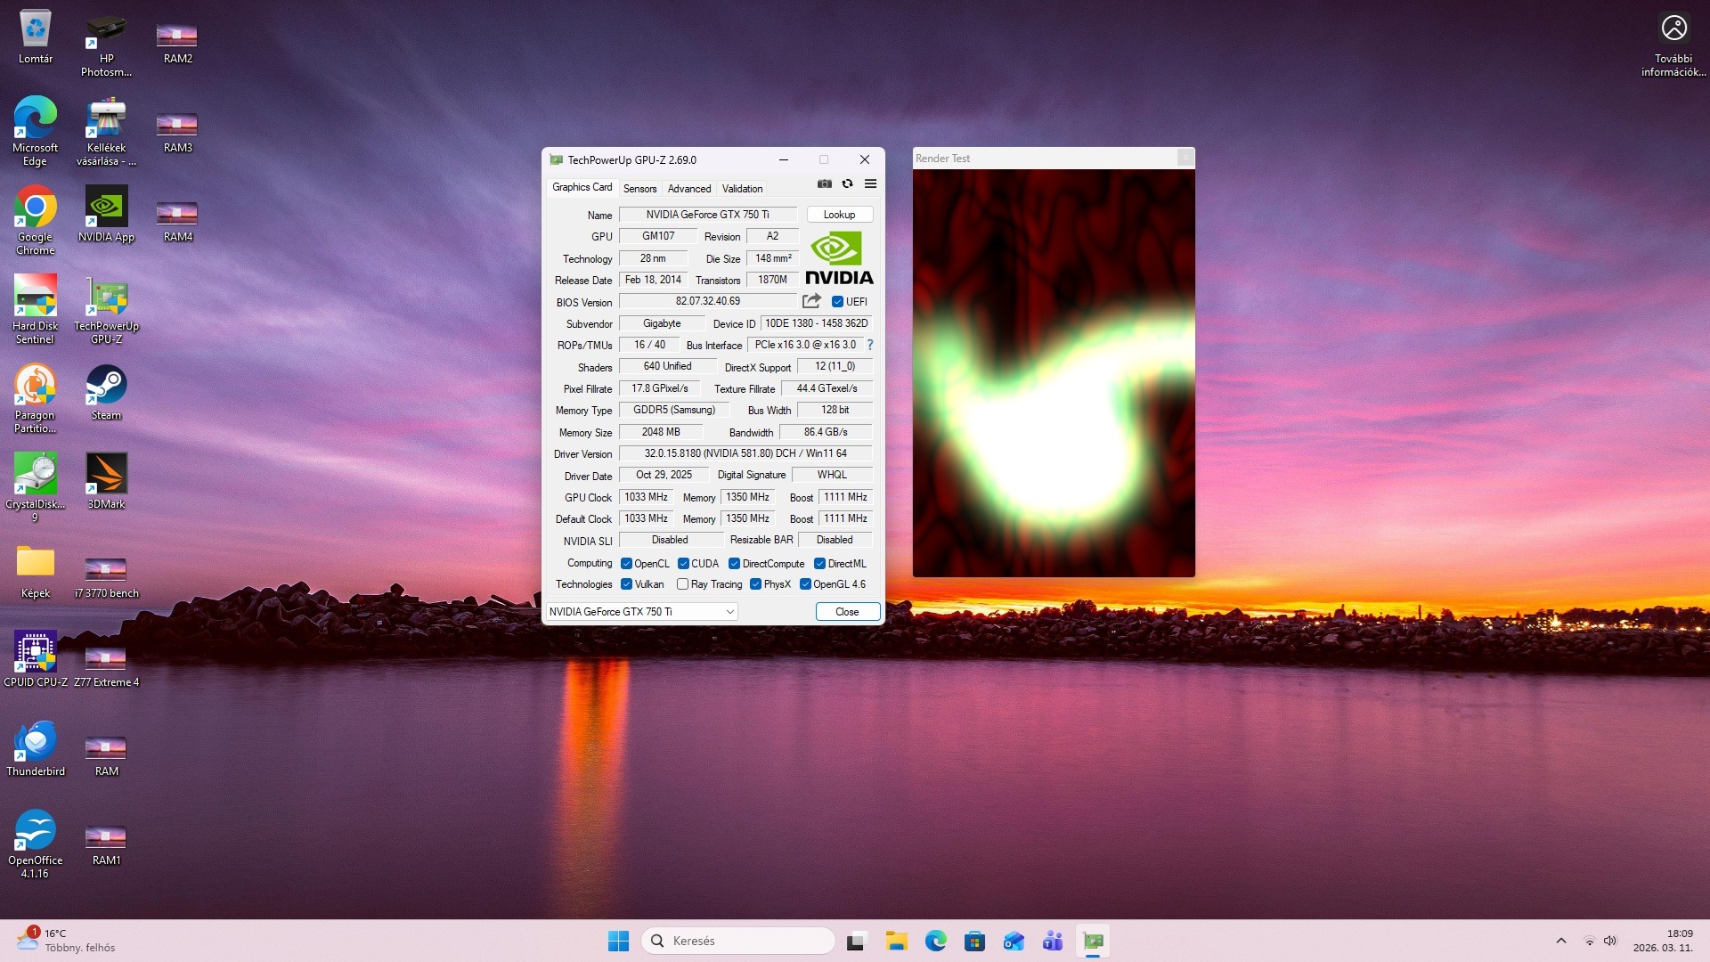The height and width of the screenshot is (962, 1710).
Task: Switch to the Sensors tab
Action: click(x=639, y=189)
